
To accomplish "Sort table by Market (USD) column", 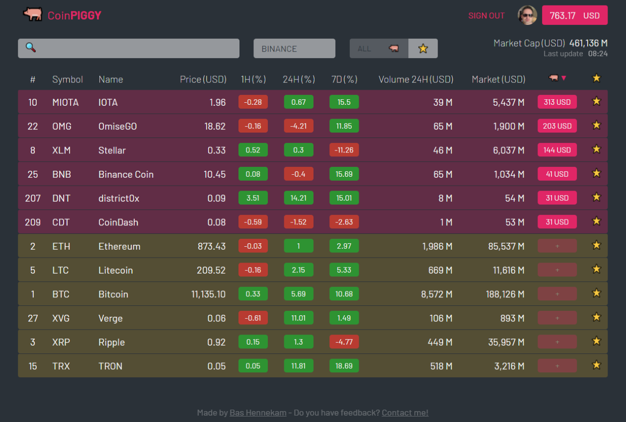I will pyautogui.click(x=498, y=79).
